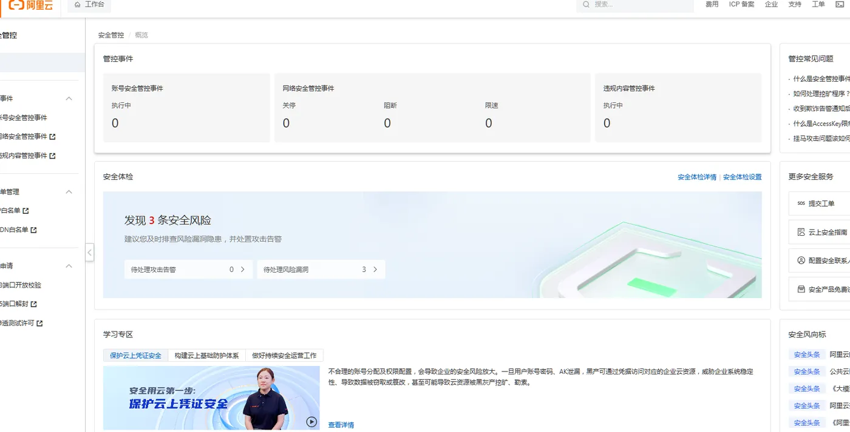Click the search input field

point(635,5)
